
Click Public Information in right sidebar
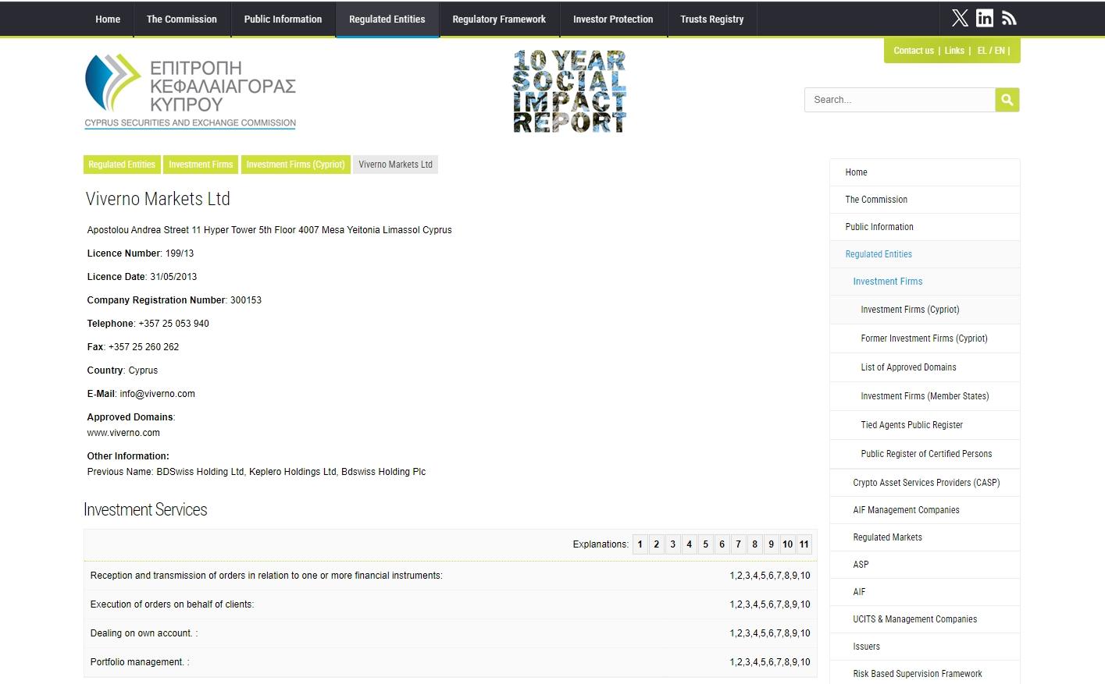coord(925,227)
